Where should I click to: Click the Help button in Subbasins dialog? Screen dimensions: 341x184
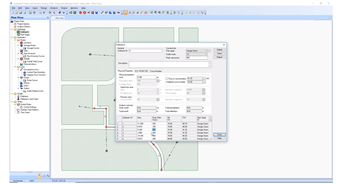(x=219, y=138)
